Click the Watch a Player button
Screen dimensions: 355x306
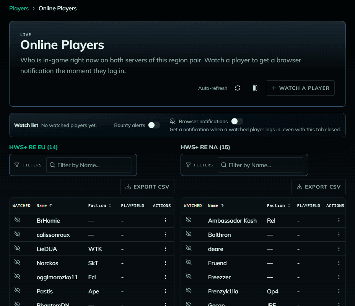point(300,88)
